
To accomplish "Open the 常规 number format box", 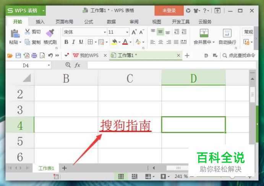I will [x=248, y=32].
